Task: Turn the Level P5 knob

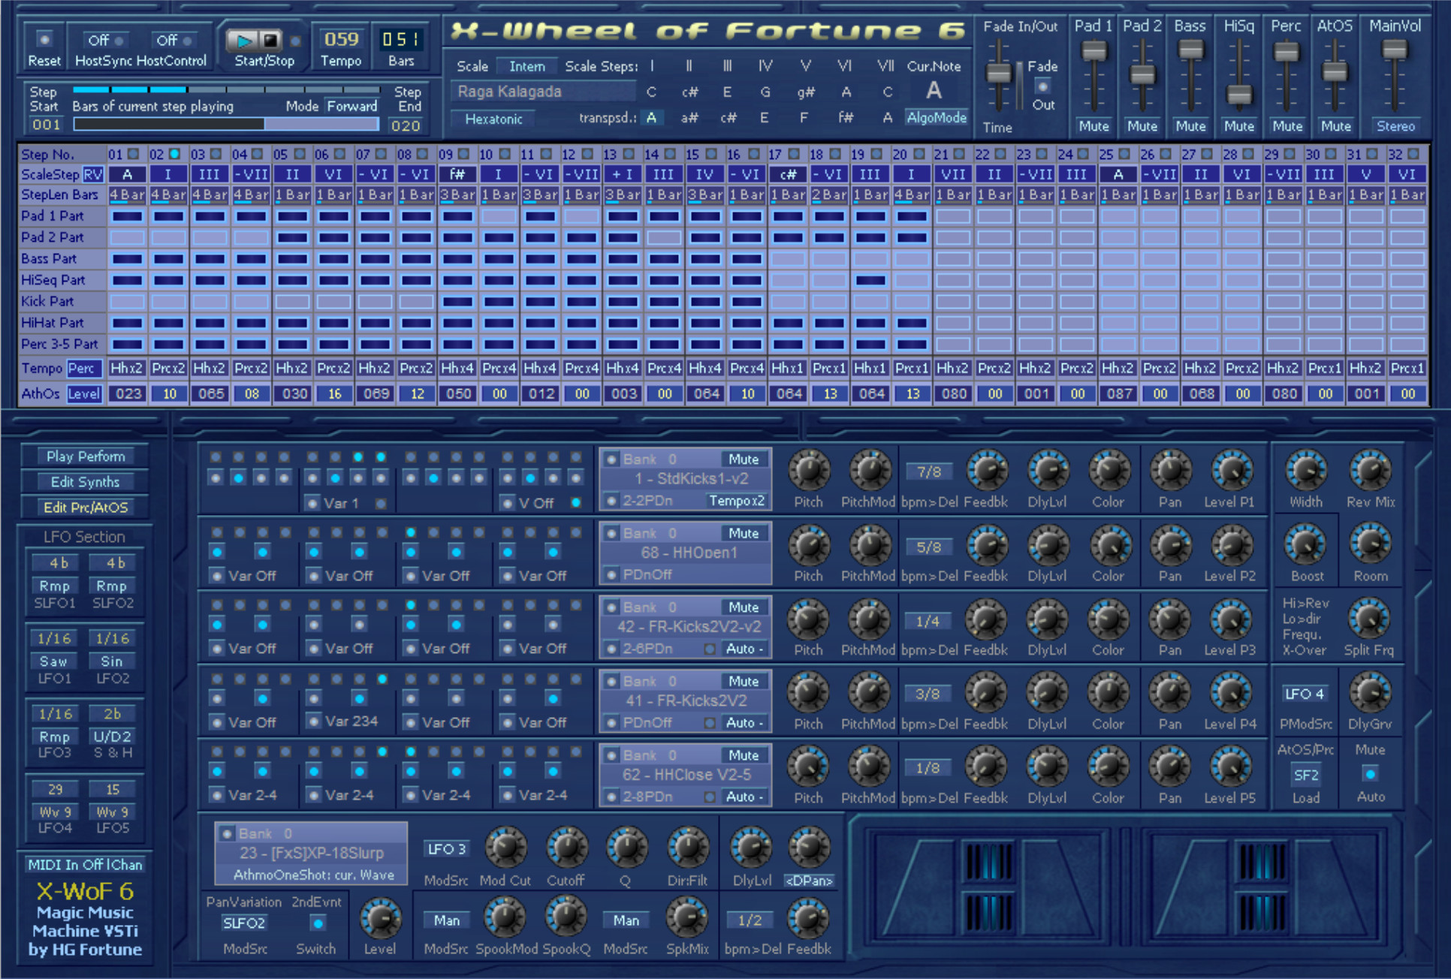Action: tap(1231, 767)
